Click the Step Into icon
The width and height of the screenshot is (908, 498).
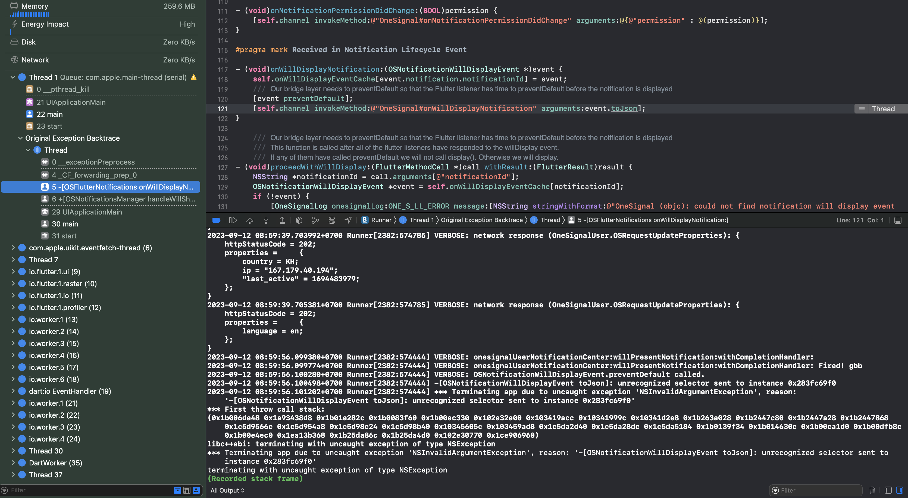266,220
